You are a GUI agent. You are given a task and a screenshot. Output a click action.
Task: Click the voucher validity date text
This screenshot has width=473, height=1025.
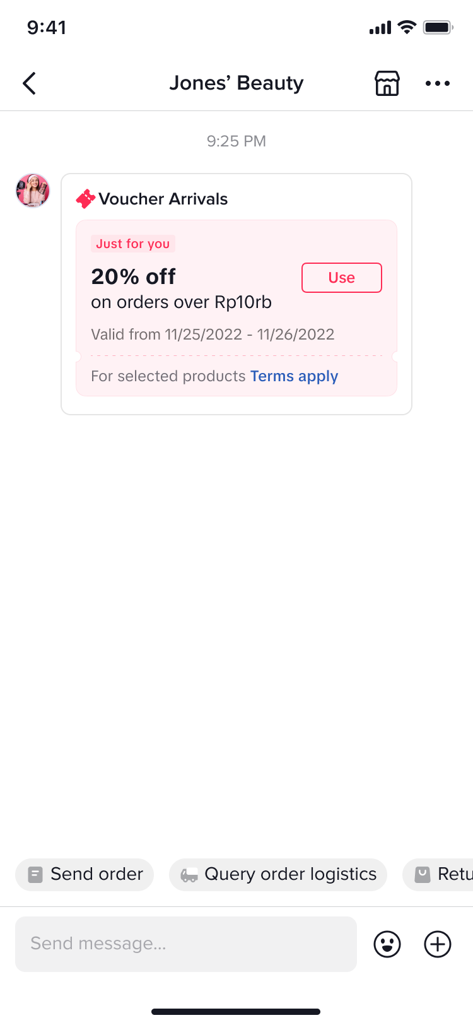(x=213, y=335)
